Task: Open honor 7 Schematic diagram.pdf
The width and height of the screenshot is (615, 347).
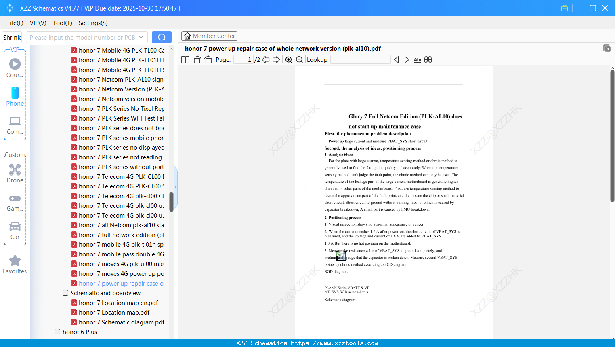Action: pos(118,322)
